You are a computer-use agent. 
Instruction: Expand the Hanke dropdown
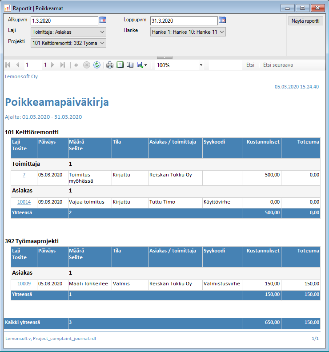(x=222, y=32)
